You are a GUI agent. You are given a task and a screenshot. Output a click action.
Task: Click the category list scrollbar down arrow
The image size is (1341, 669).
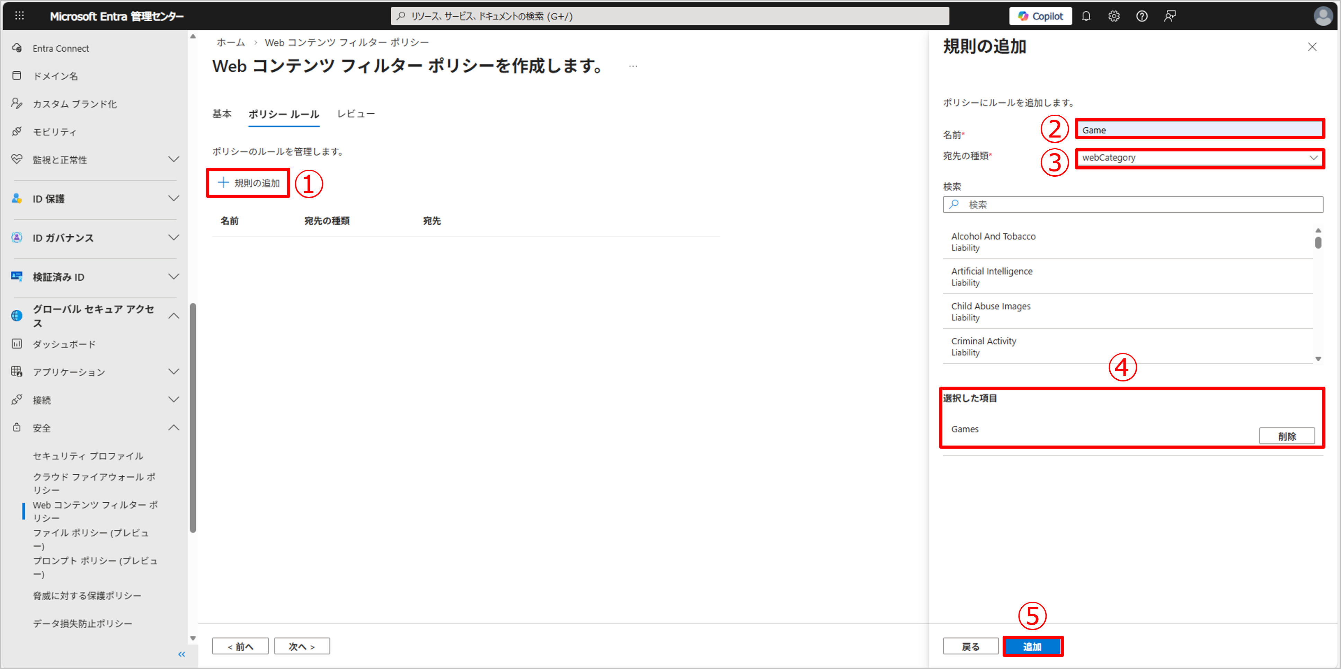[x=1318, y=359]
